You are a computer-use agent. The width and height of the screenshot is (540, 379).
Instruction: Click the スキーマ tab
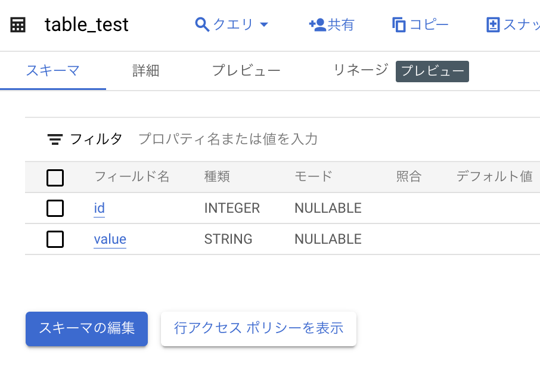coord(53,70)
